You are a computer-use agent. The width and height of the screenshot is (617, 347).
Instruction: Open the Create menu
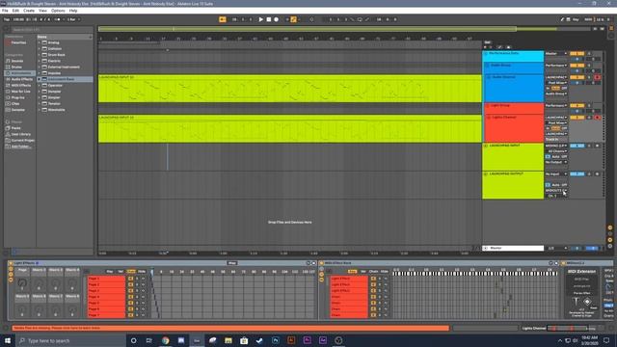(x=29, y=11)
